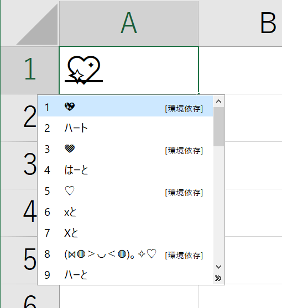Screen dimensions: 282x308
Task: Click the candidate list scrollbar thumb
Action: [x=218, y=127]
